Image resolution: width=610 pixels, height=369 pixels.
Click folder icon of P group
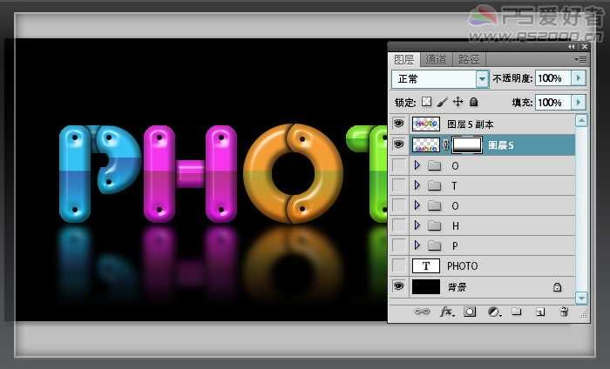[x=435, y=246]
